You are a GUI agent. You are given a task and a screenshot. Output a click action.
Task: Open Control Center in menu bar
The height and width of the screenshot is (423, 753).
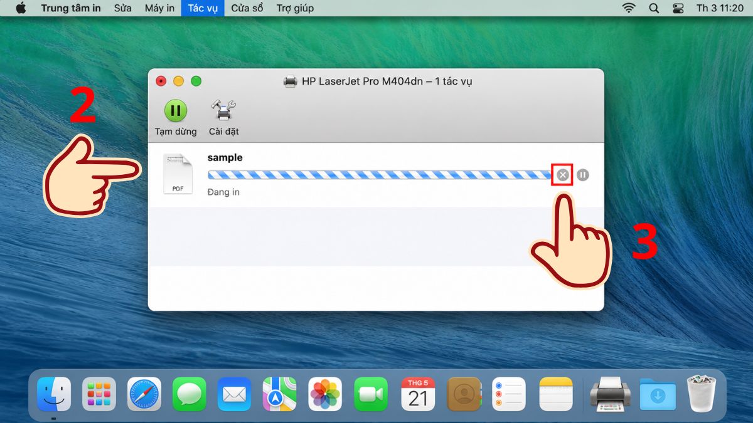(678, 8)
